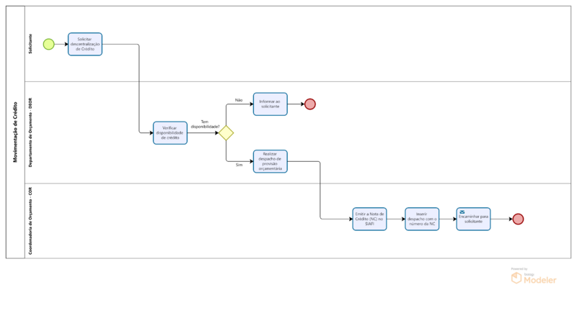Select the yellow 'Tem disponibilidade?' gateway diamond

click(x=226, y=132)
